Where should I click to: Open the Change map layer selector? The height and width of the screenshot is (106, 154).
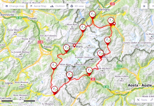[x=15, y=6]
